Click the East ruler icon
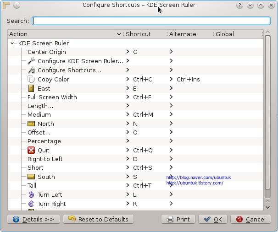278x232 pixels. coord(31,88)
